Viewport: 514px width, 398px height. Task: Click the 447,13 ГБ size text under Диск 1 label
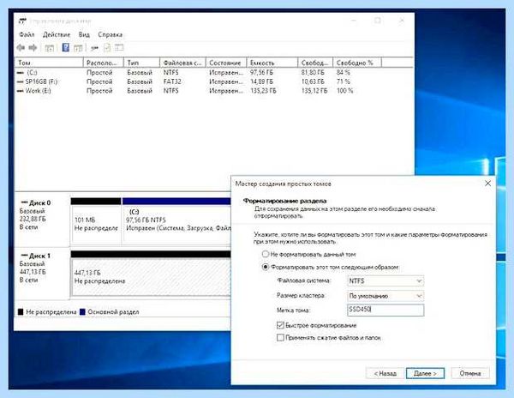pos(33,272)
